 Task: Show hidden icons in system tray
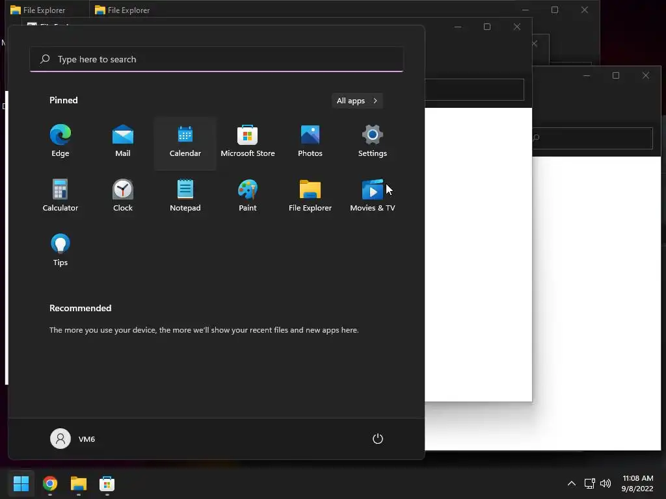[x=572, y=483]
